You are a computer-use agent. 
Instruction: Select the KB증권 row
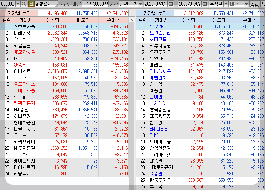click(201, 91)
